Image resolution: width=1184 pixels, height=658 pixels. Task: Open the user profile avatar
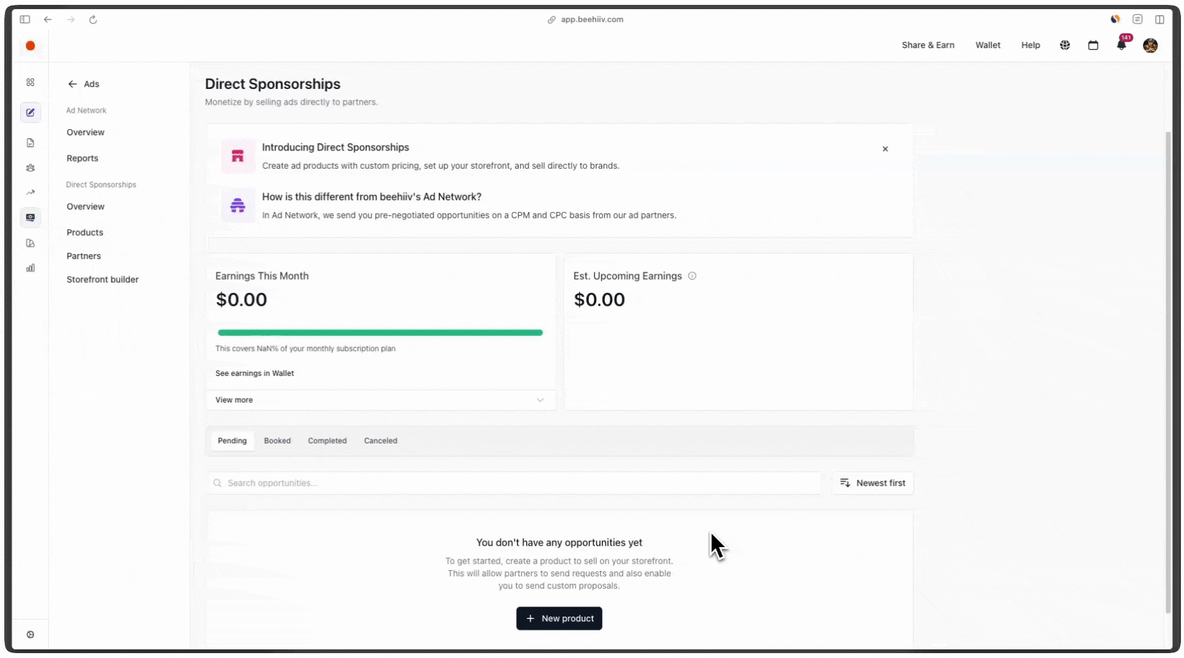(1150, 45)
